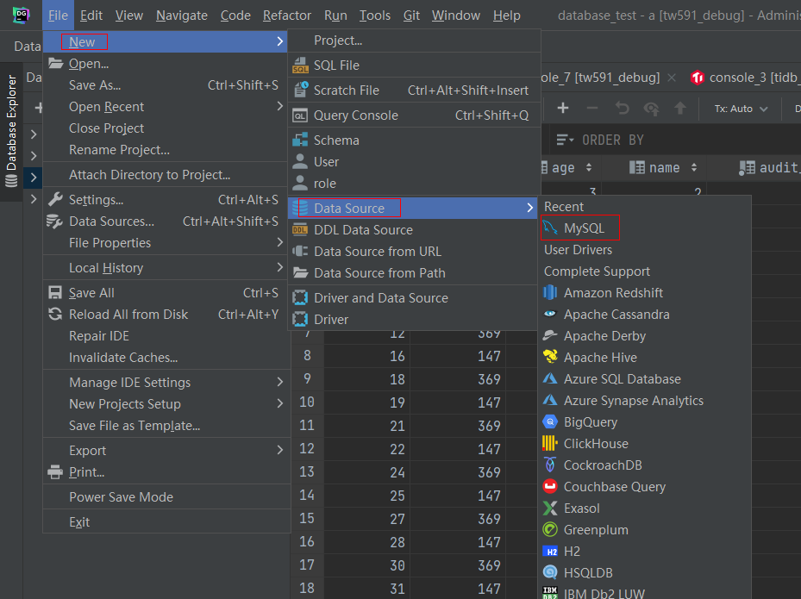Select row number 12 in data grid
The height and width of the screenshot is (599, 801).
click(x=306, y=449)
